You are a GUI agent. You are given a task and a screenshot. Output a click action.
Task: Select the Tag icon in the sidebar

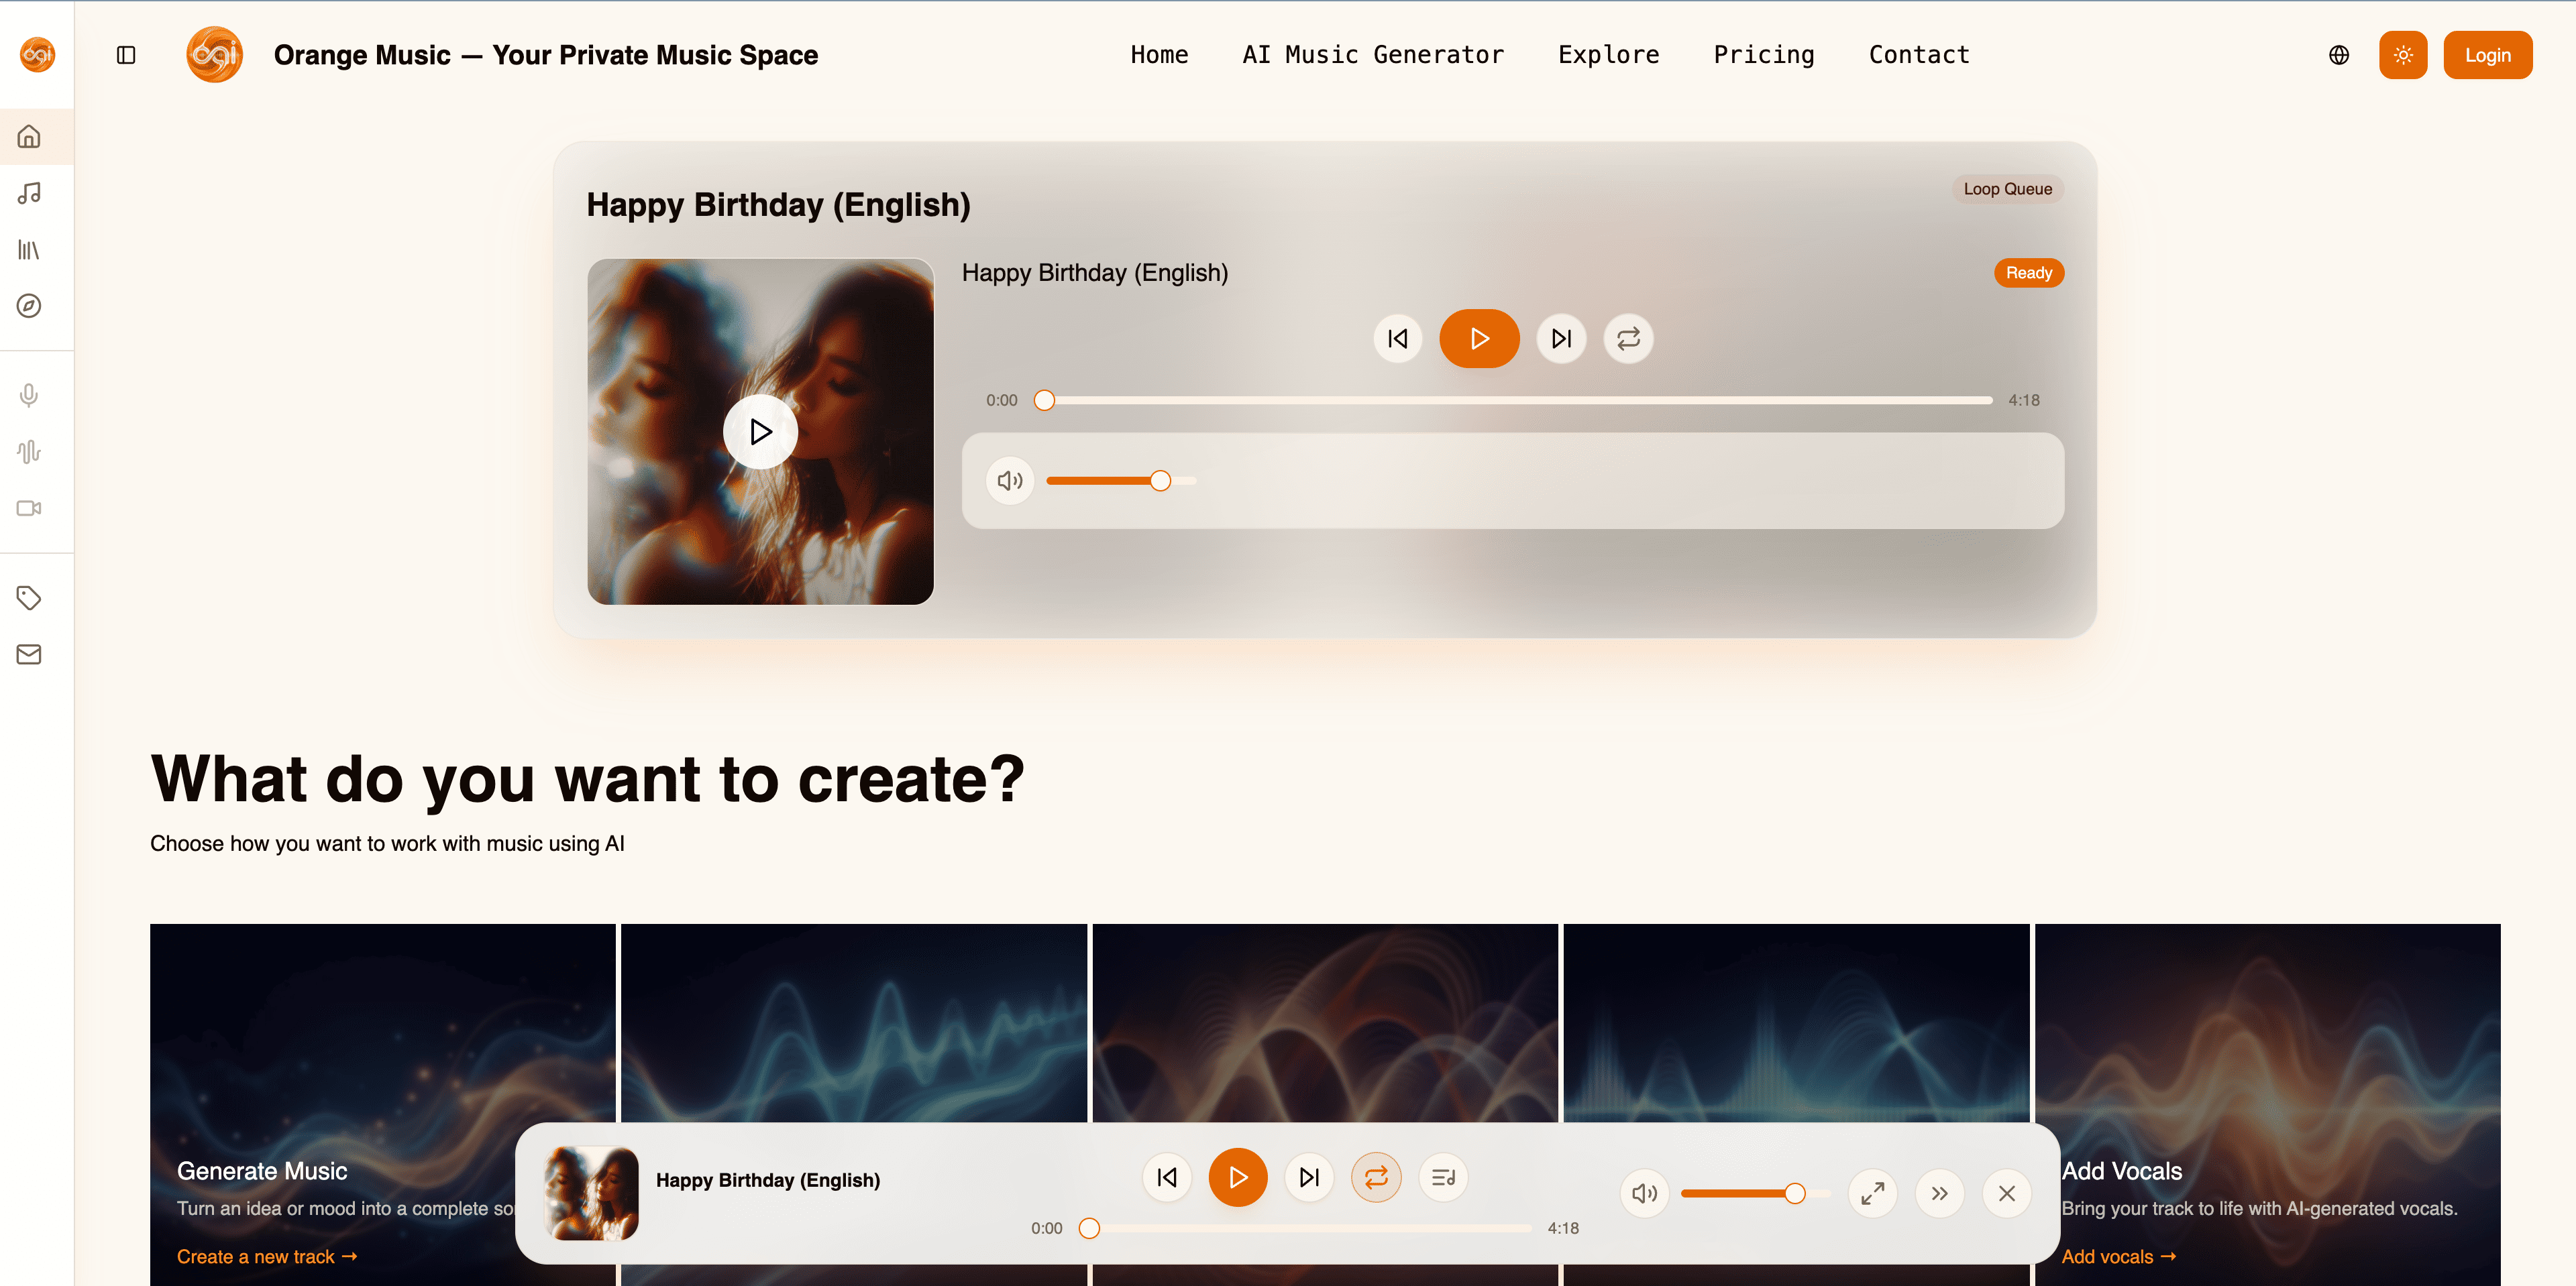[x=29, y=597]
